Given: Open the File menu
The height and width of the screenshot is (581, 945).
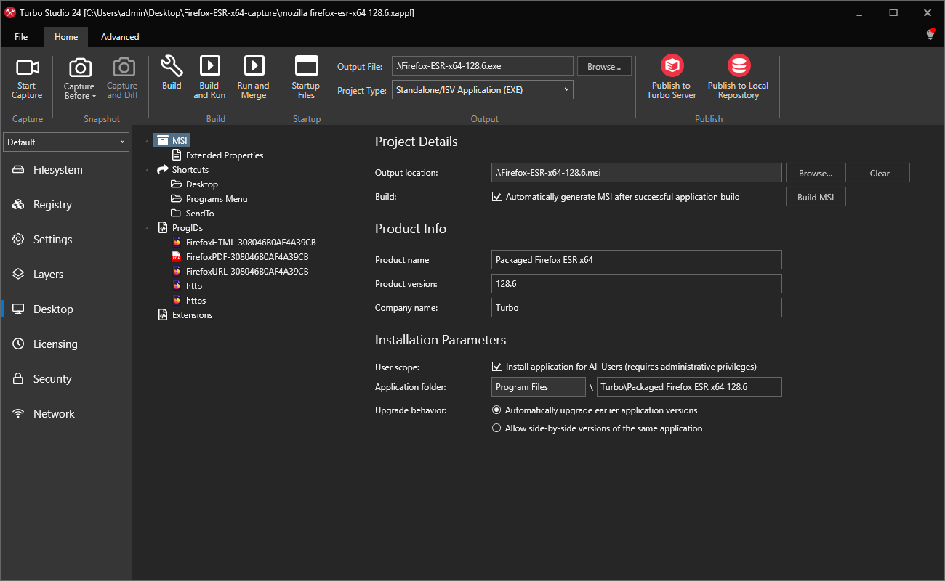Looking at the screenshot, I should (21, 36).
